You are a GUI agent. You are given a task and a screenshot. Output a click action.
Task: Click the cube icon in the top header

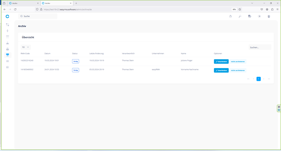click(230, 16)
